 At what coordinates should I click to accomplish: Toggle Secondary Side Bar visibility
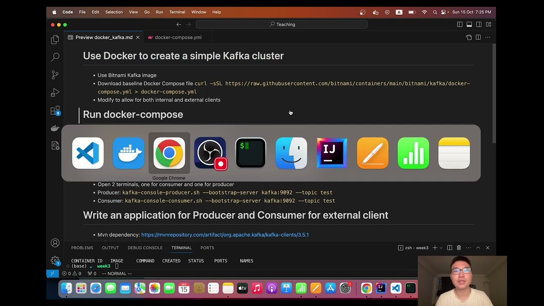tap(479, 24)
